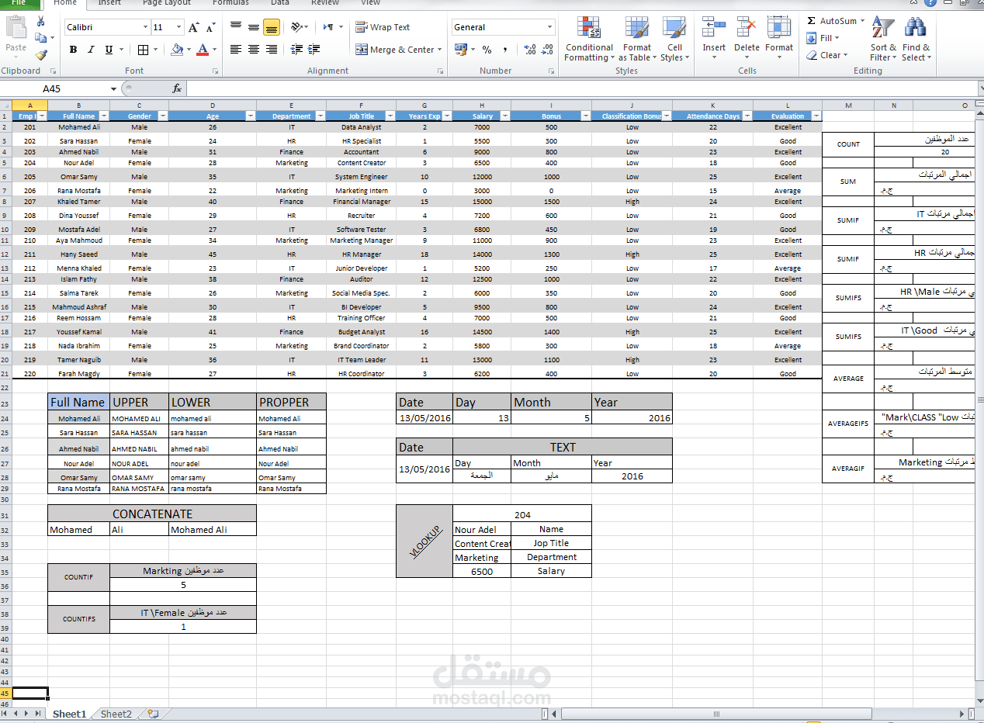Screen dimensions: 984x723
Task: Apply Comma Style format
Action: click(x=505, y=50)
